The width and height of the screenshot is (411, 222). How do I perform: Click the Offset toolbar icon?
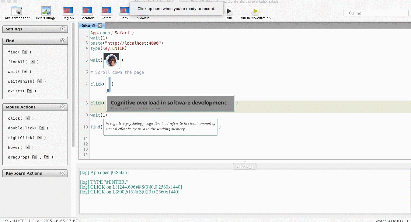pos(106,11)
